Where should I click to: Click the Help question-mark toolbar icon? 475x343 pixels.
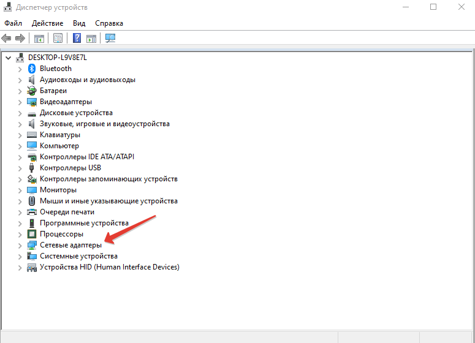coord(77,39)
